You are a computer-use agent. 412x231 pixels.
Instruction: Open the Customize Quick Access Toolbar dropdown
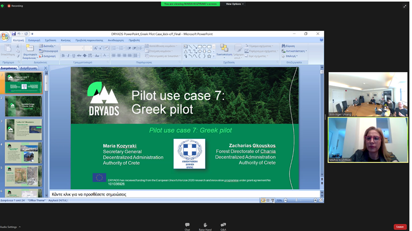(x=32, y=34)
